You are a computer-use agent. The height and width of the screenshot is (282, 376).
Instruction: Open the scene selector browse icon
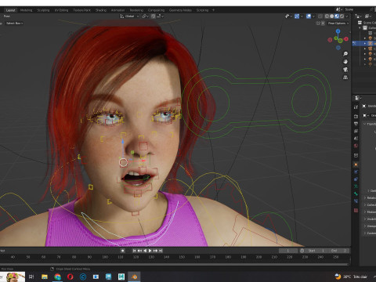coord(338,9)
